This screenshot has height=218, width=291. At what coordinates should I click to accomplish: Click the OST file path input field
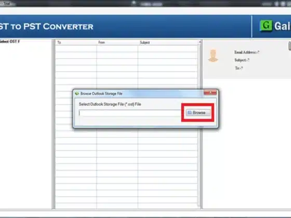click(x=130, y=113)
